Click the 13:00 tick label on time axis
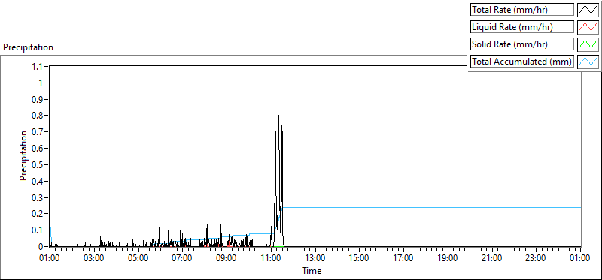The image size is (602, 280). pos(315,258)
